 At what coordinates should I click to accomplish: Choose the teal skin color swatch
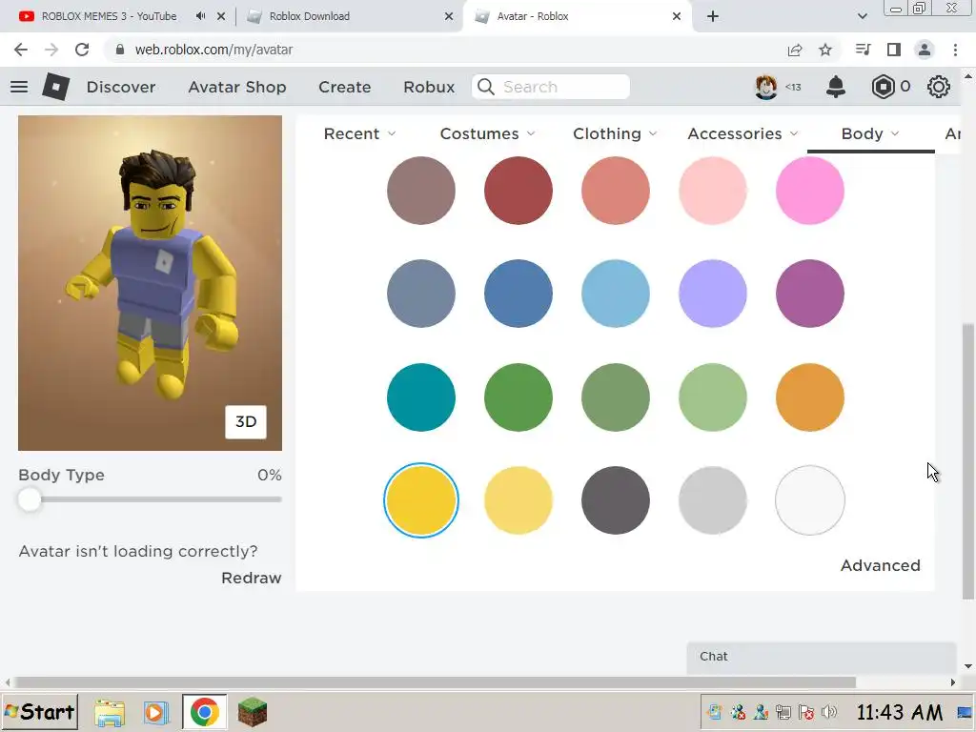point(420,397)
